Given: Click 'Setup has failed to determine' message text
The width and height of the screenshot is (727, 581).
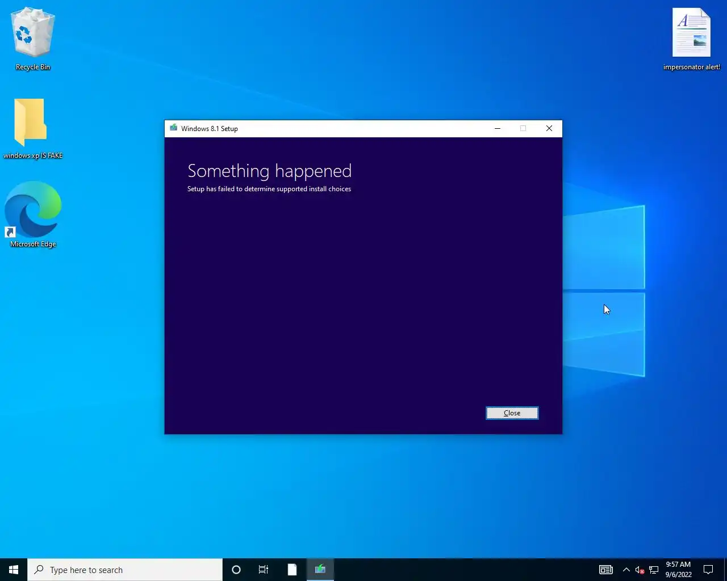Looking at the screenshot, I should pyautogui.click(x=269, y=189).
